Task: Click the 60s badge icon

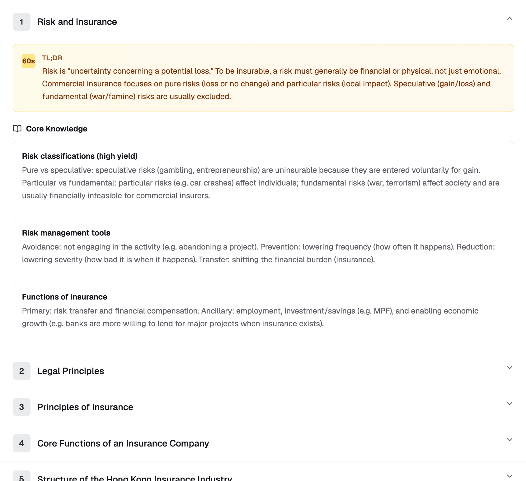Action: (x=28, y=61)
